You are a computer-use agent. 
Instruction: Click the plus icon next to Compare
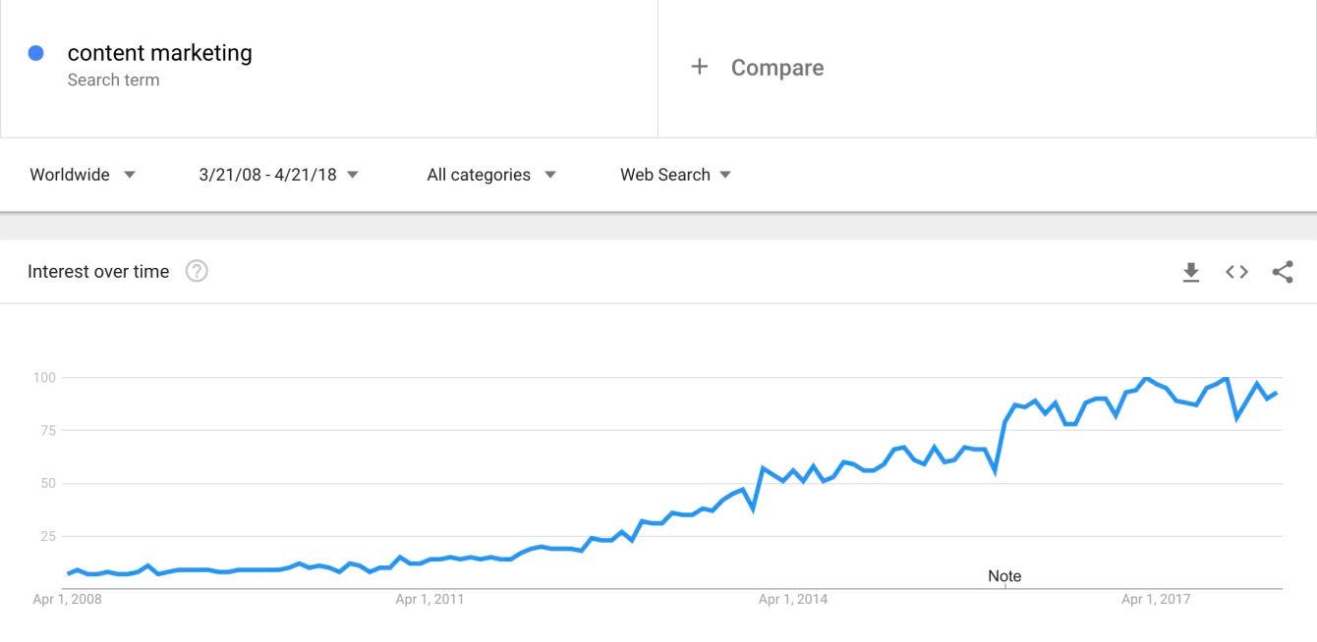click(x=699, y=67)
